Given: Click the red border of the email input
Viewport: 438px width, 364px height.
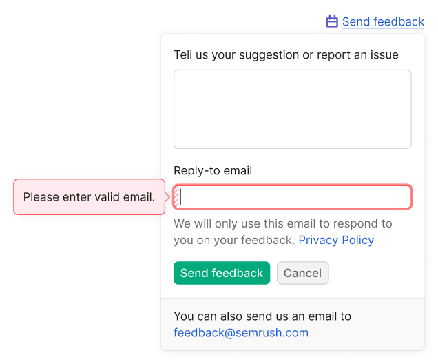Looking at the screenshot, I should click(x=292, y=185).
